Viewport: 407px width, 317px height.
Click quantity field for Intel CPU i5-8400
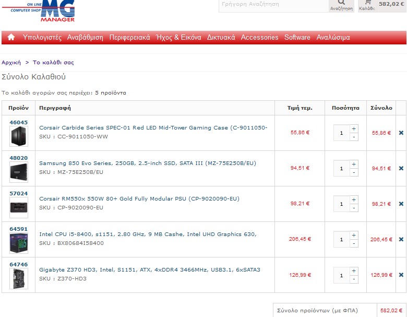pyautogui.click(x=342, y=239)
